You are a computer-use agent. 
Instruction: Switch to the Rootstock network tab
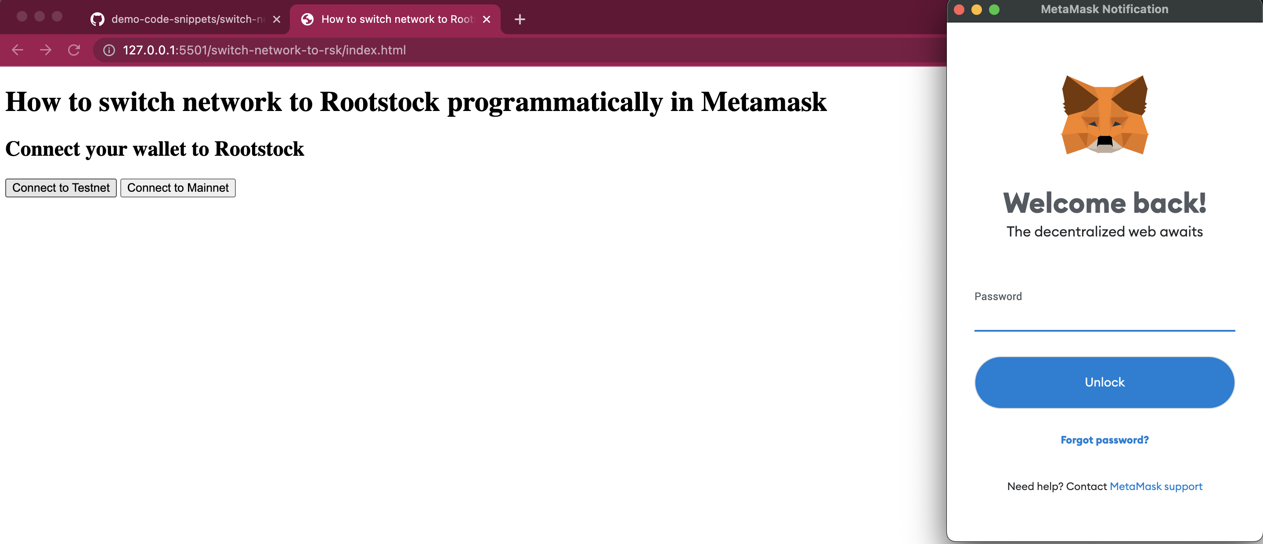tap(394, 18)
